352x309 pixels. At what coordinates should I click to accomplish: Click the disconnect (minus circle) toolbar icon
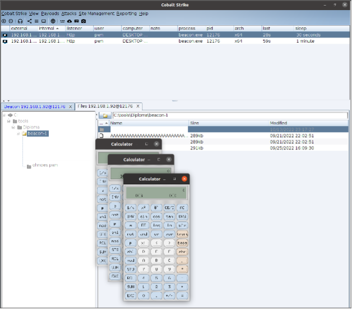11,21
